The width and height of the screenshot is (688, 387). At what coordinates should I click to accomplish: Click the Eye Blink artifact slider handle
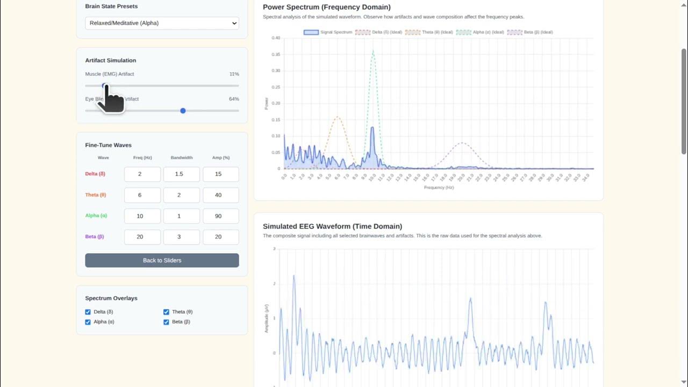point(183,111)
